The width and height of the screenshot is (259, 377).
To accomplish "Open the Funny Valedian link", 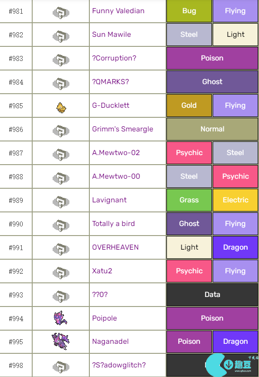I will coord(118,11).
